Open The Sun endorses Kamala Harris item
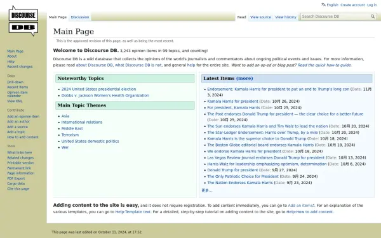The image size is (381, 238). (x=267, y=126)
